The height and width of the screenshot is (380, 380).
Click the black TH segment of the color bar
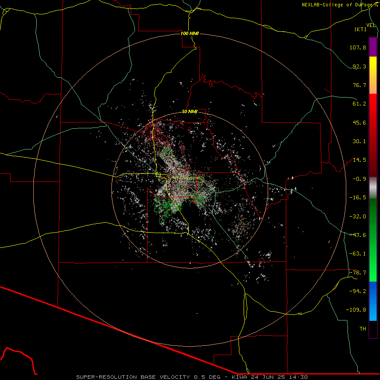[373, 329]
